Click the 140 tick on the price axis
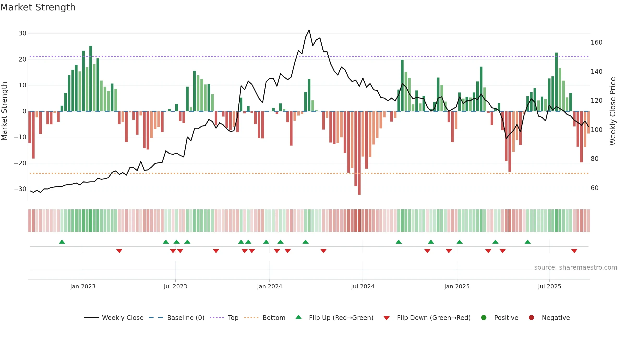This screenshot has width=626, height=352. [x=597, y=71]
